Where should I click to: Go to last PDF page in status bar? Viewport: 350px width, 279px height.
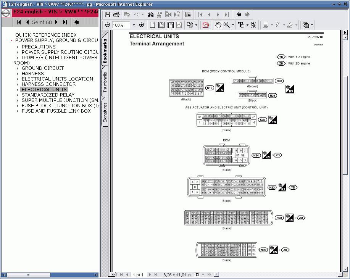pyautogui.click(x=156, y=275)
